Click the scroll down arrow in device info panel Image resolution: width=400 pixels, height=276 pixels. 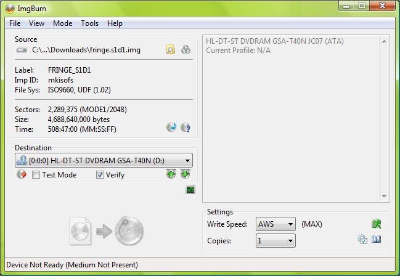384,197
